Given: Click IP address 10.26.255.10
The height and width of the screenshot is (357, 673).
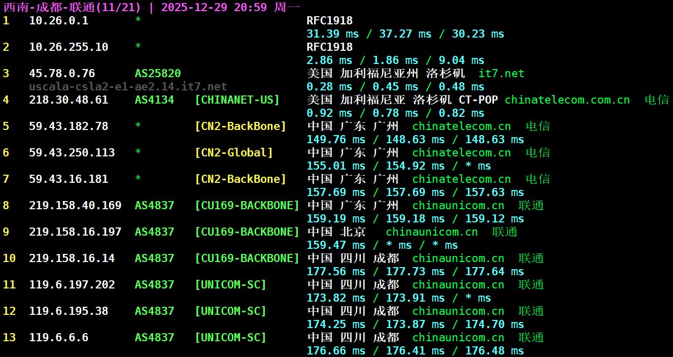Looking at the screenshot, I should [x=69, y=47].
